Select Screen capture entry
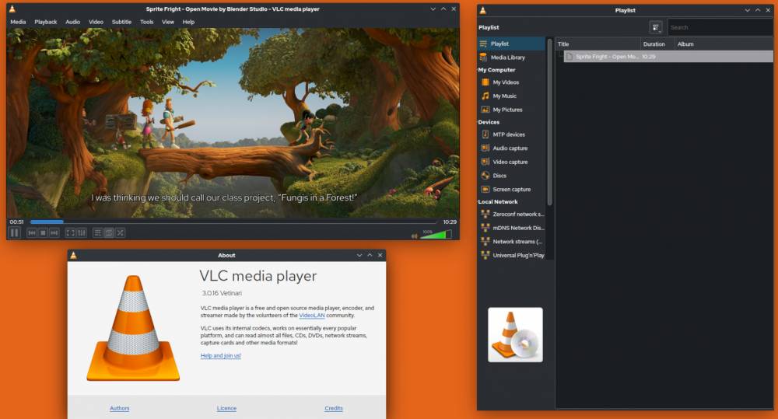This screenshot has width=778, height=419. (511, 190)
